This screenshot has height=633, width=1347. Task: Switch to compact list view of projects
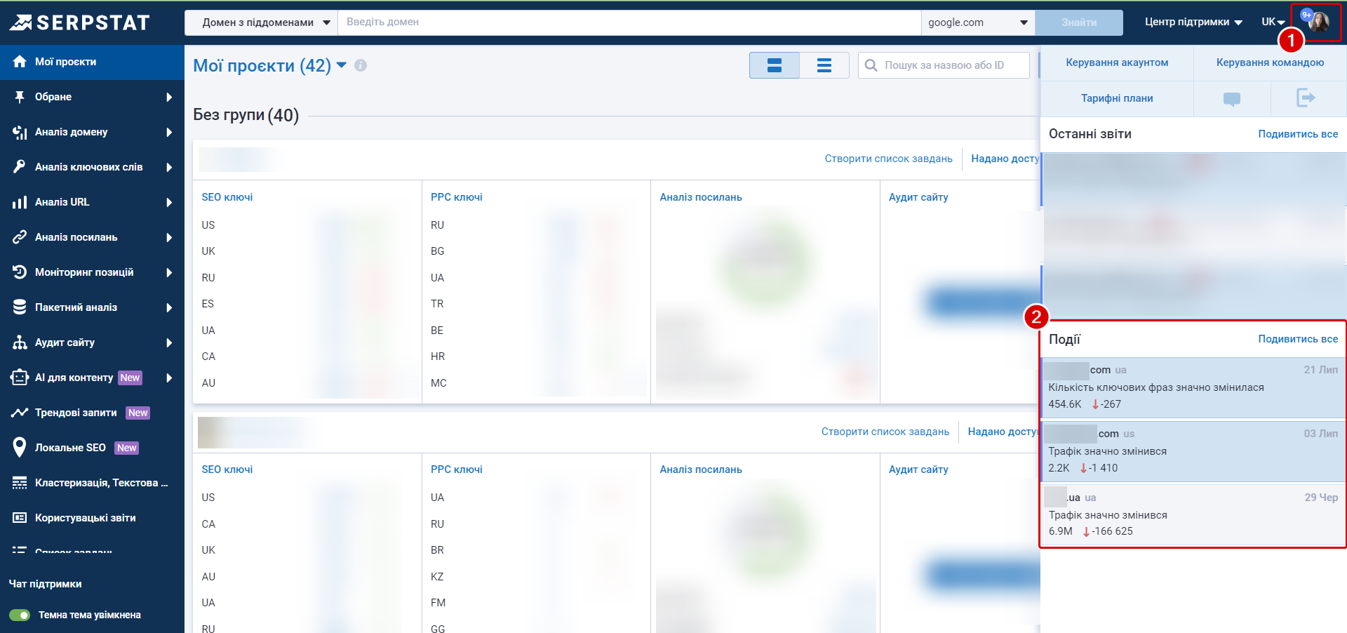pyautogui.click(x=824, y=65)
